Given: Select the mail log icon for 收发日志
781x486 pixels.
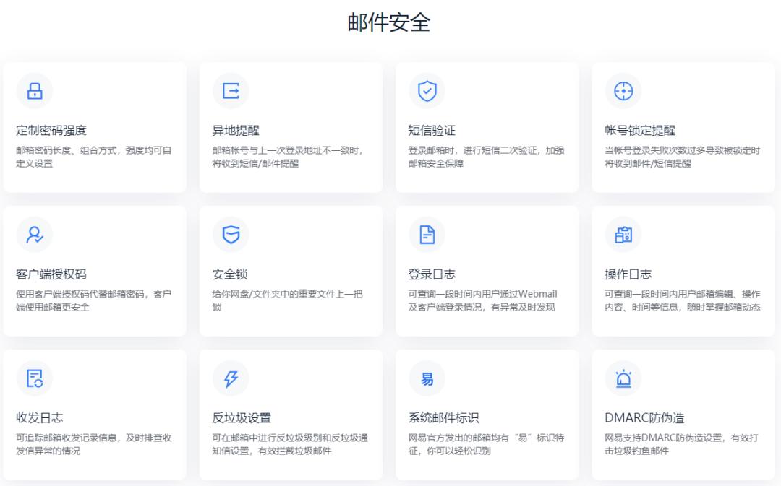Looking at the screenshot, I should [33, 378].
